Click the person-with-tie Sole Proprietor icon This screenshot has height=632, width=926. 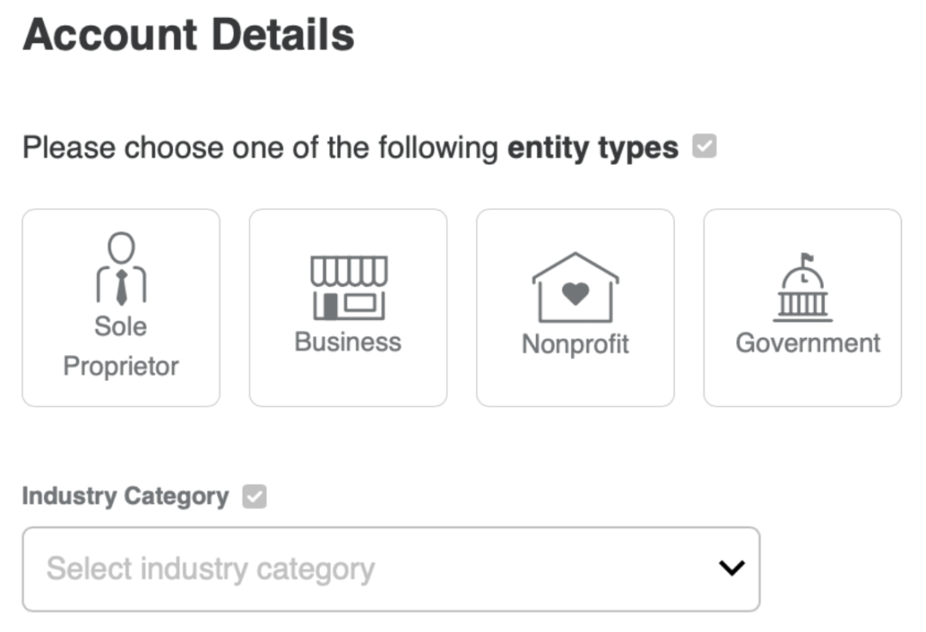pos(121,269)
